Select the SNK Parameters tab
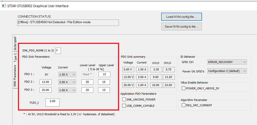Screen dimensions: 257x125 [x=15, y=76]
